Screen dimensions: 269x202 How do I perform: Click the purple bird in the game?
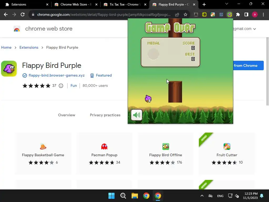point(148,99)
